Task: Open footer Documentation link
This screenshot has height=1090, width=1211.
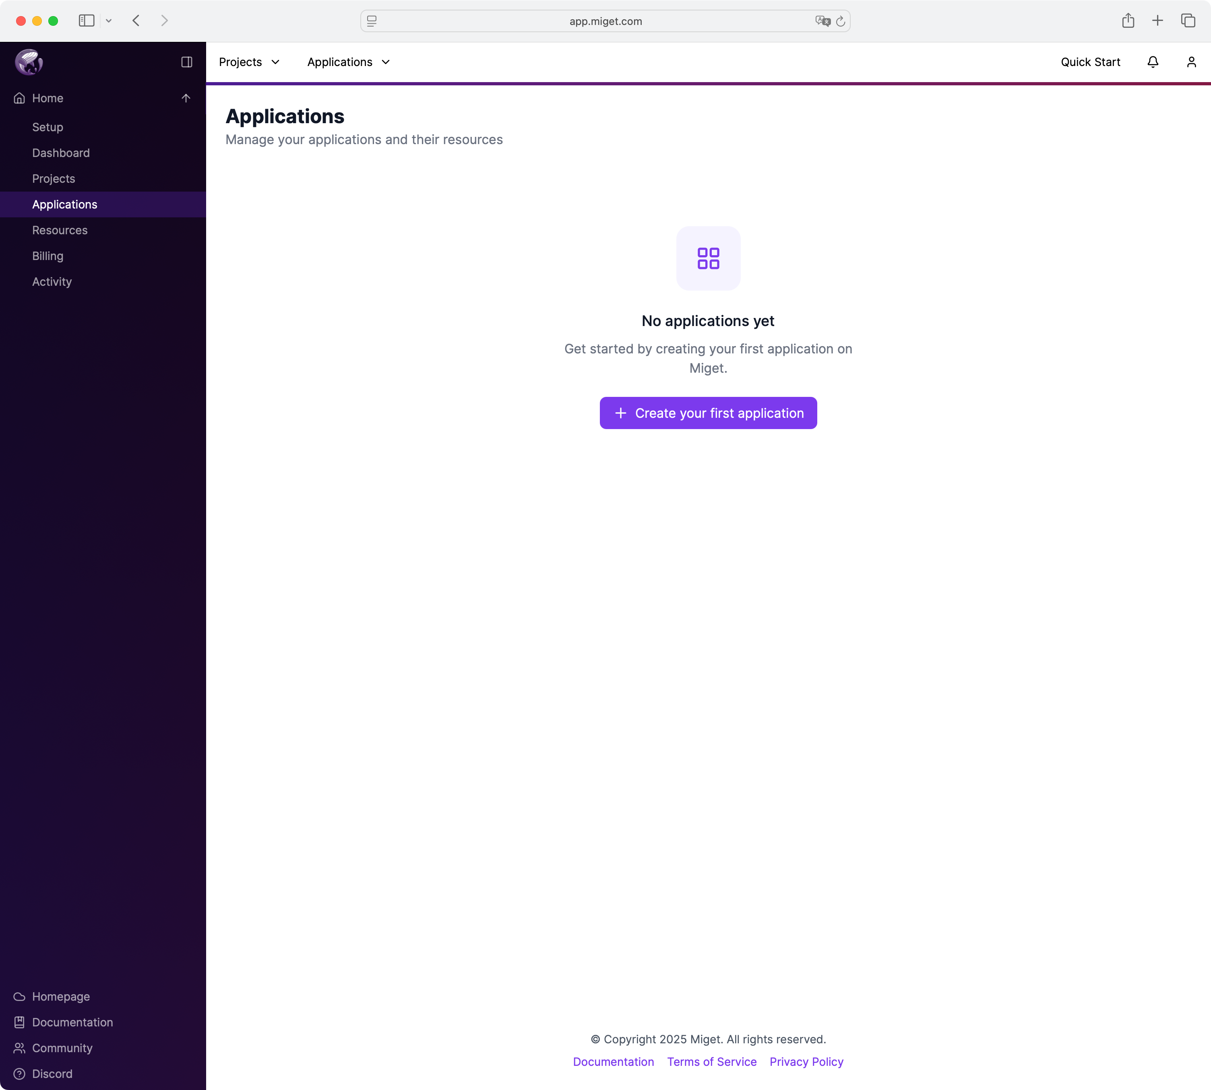Action: pyautogui.click(x=613, y=1062)
